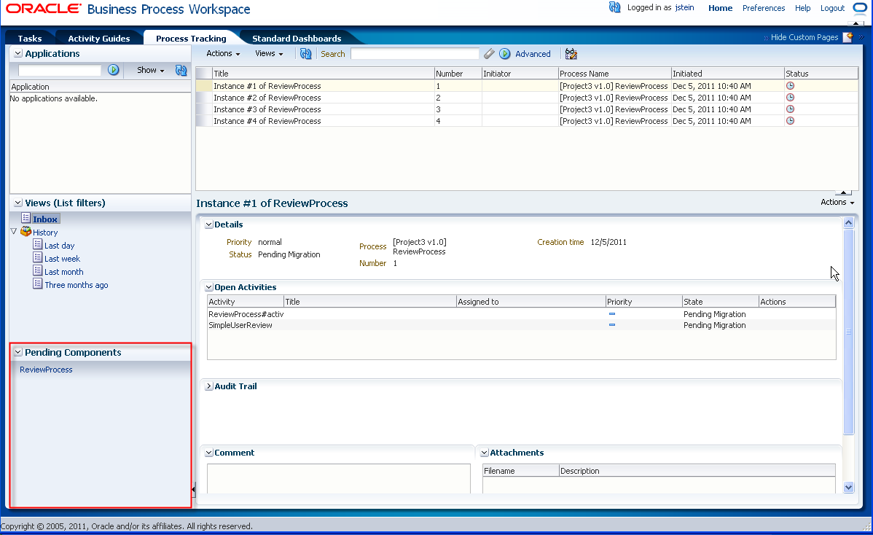
Task: Open the Help link
Action: 802,8
